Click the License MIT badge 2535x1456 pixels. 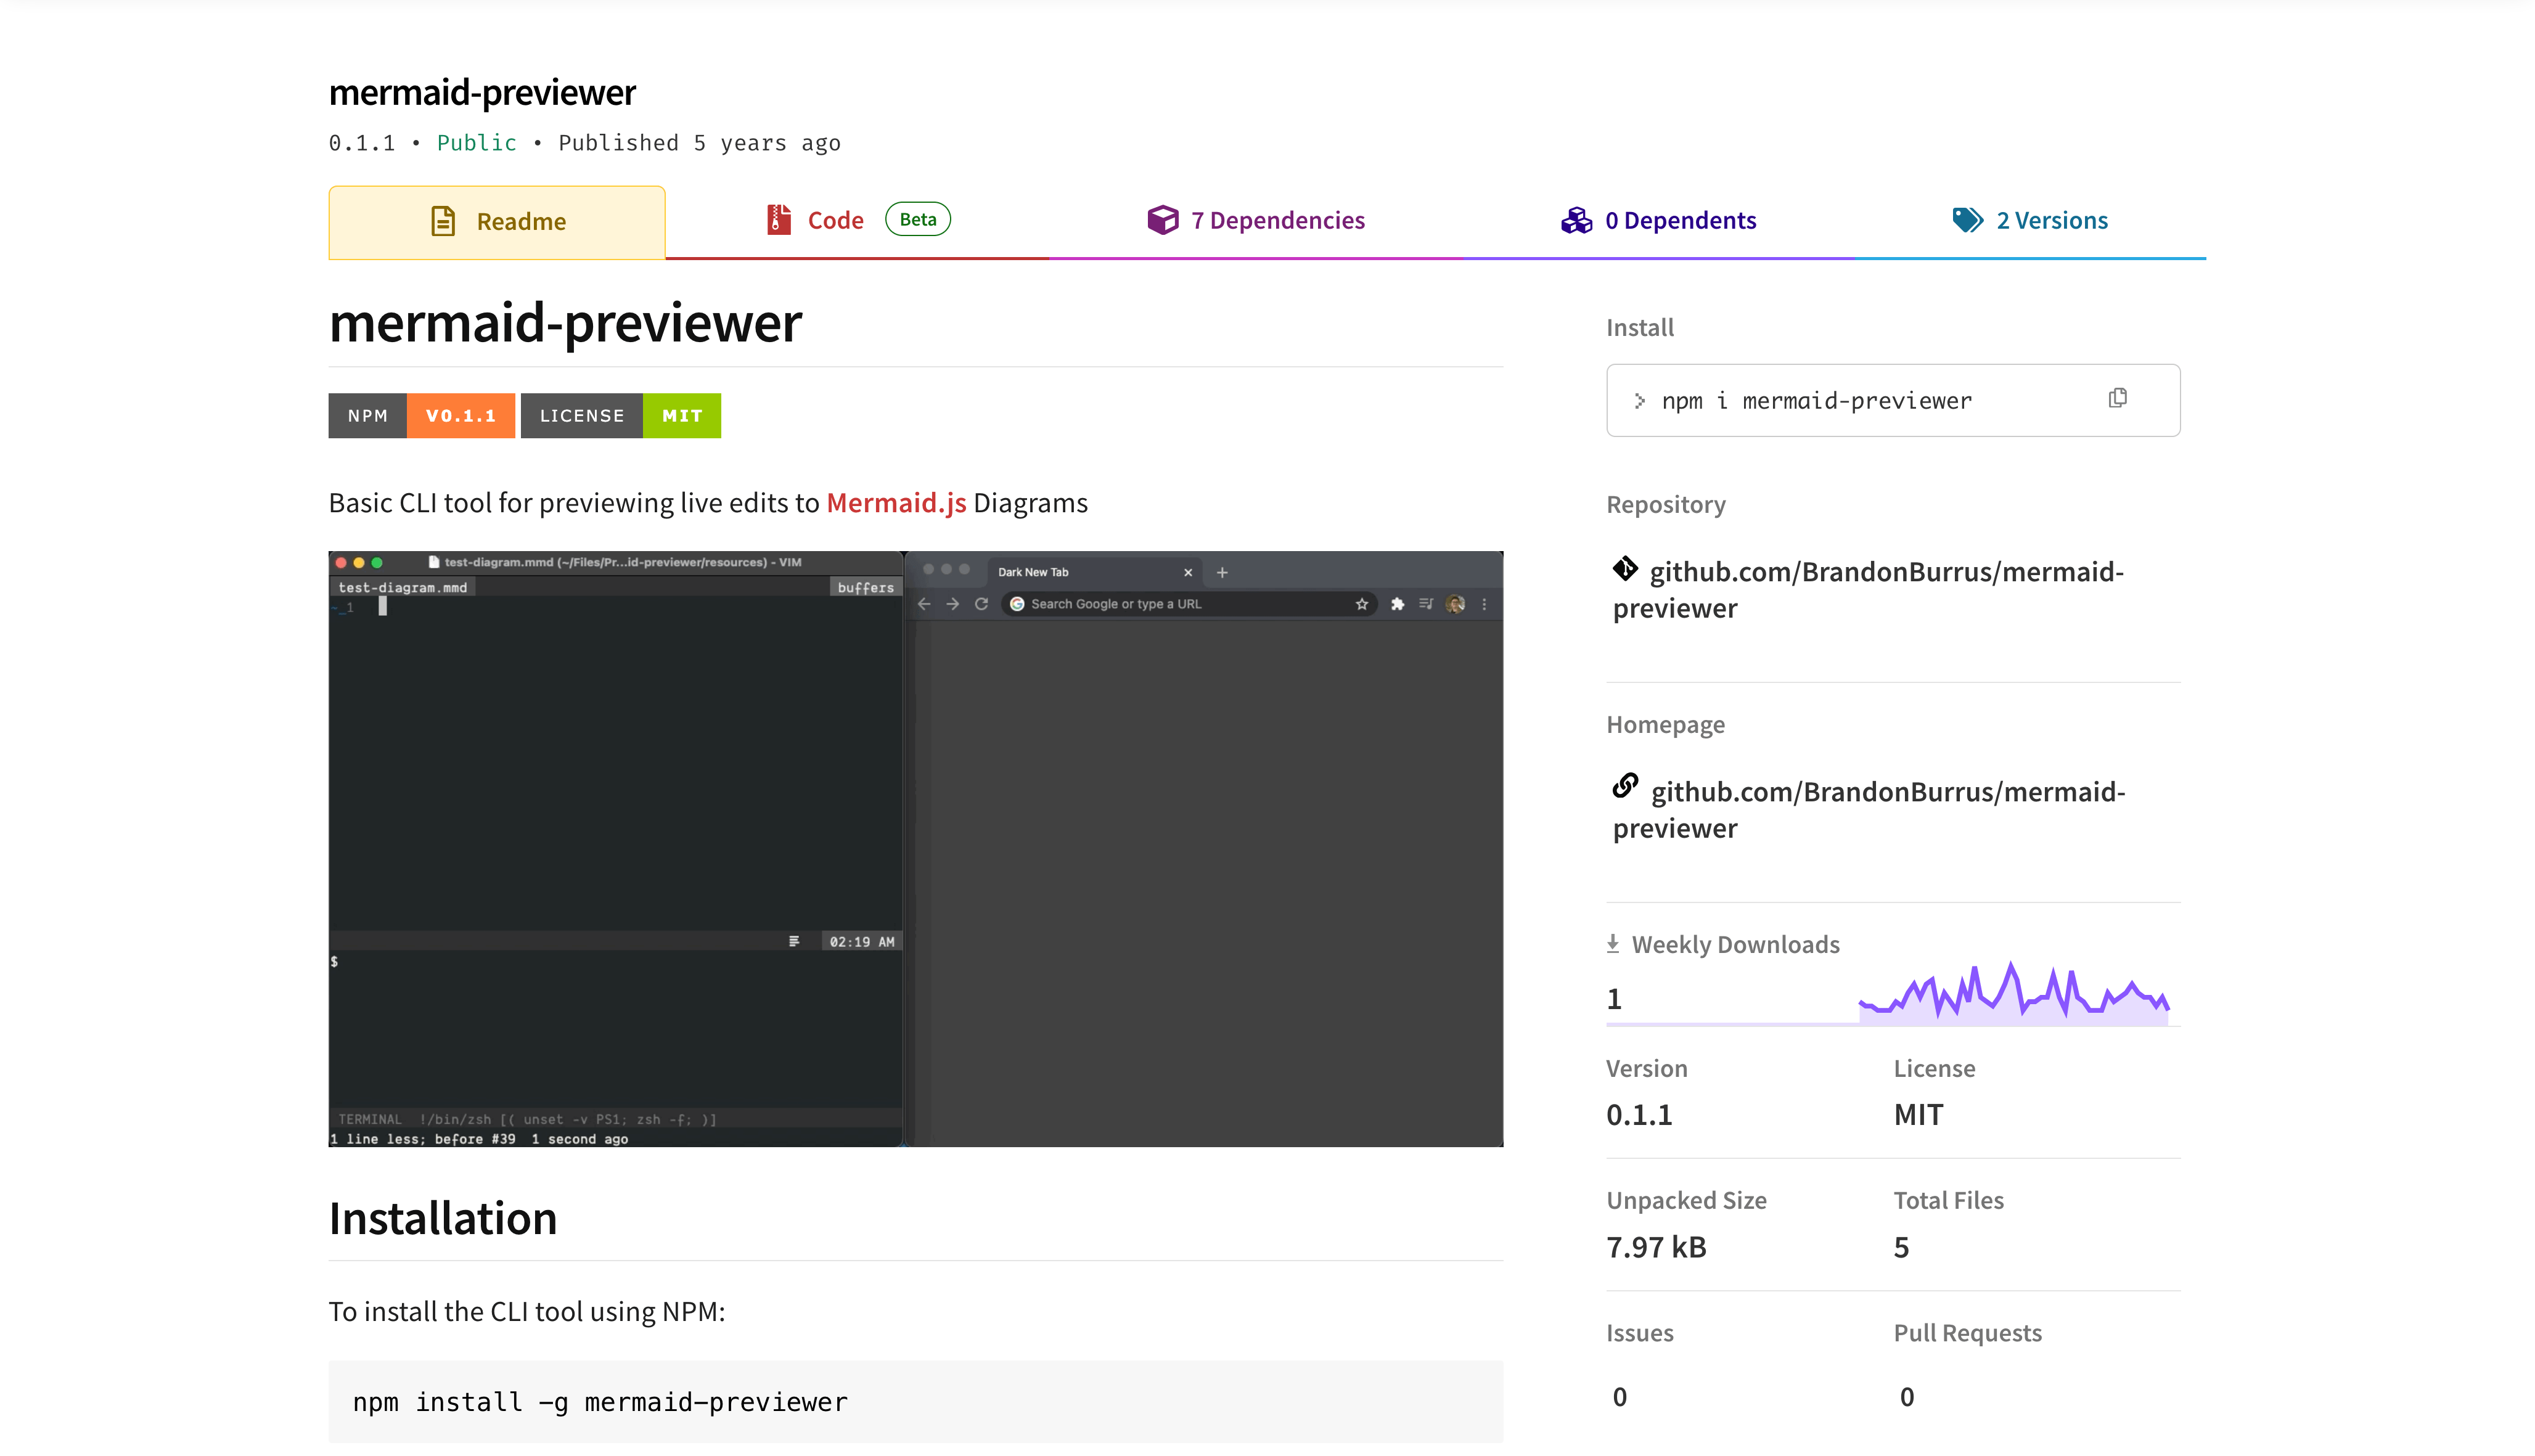pos(620,415)
